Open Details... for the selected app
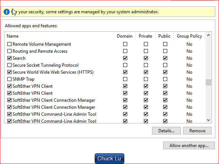This screenshot has height=164, width=219. [x=166, y=130]
